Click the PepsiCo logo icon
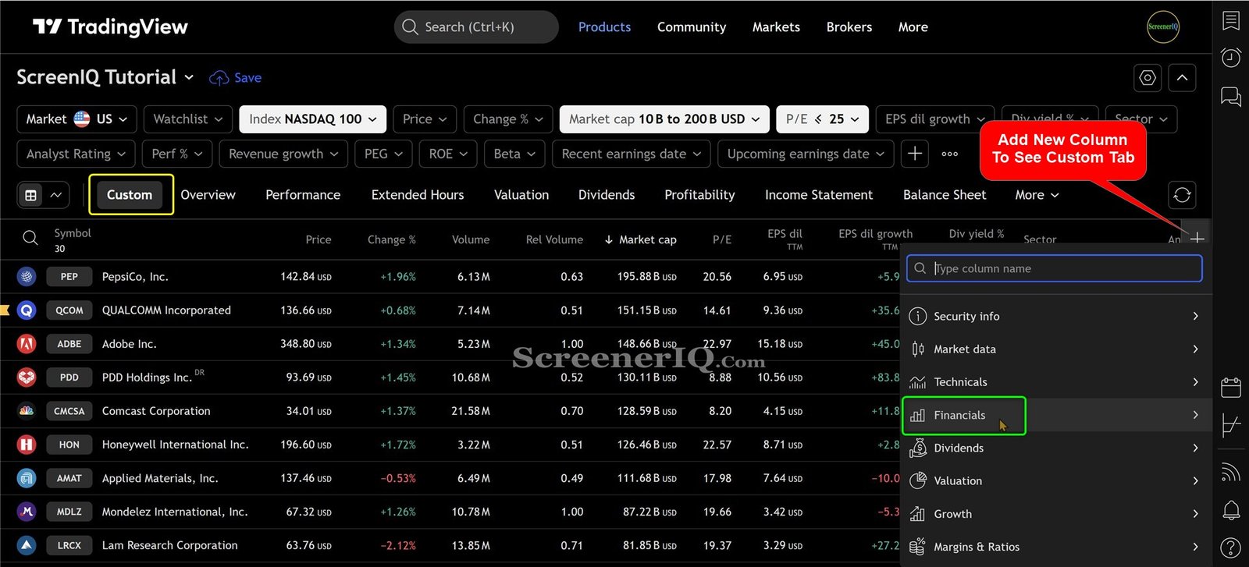This screenshot has width=1249, height=567. tap(27, 276)
